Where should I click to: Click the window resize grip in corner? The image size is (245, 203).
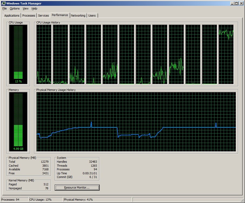point(243,200)
